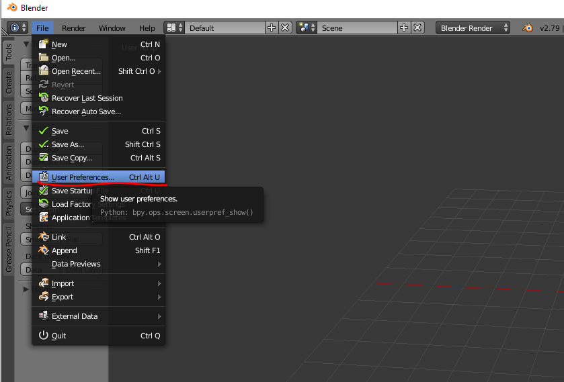The image size is (564, 382).
Task: Expand the Export submenu
Action: [x=159, y=297]
